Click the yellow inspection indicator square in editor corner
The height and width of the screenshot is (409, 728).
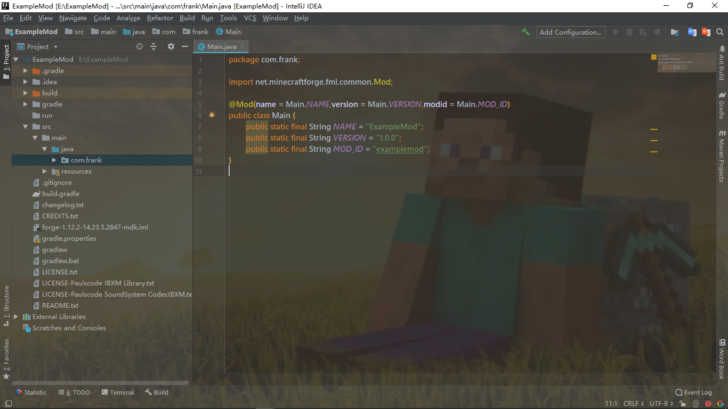point(653,56)
